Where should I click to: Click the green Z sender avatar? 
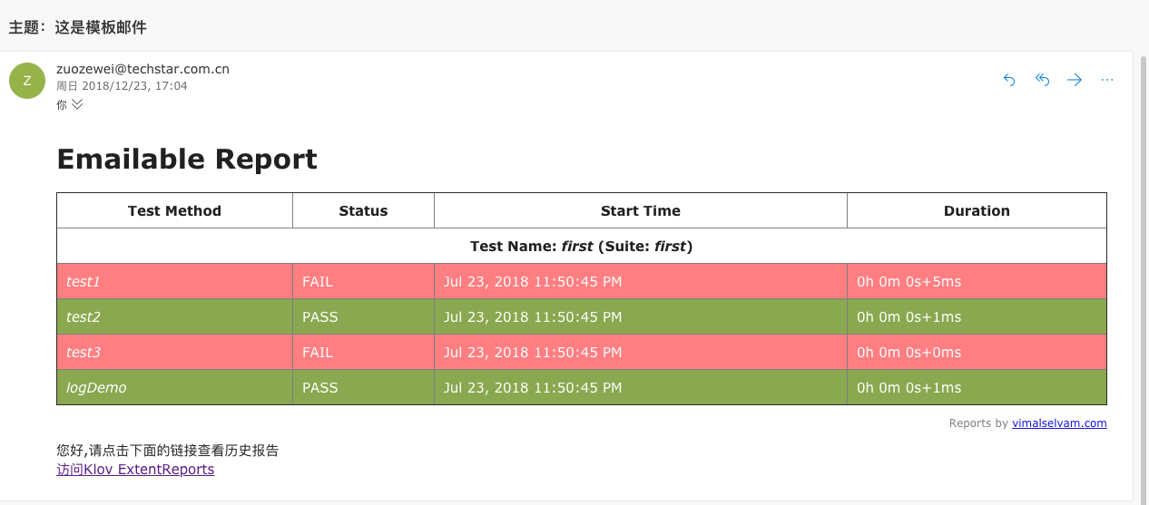27,80
